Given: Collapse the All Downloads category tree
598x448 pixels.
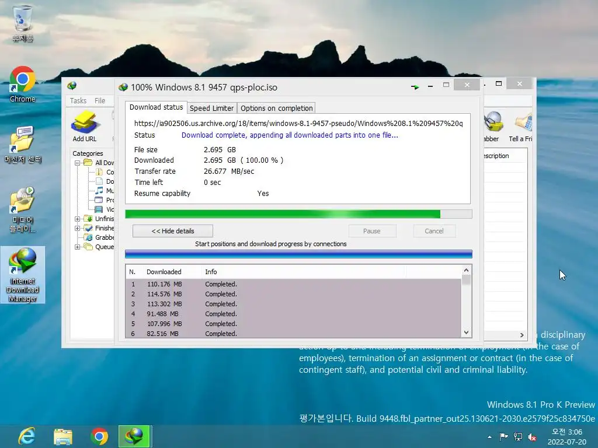Looking at the screenshot, I should [x=77, y=163].
